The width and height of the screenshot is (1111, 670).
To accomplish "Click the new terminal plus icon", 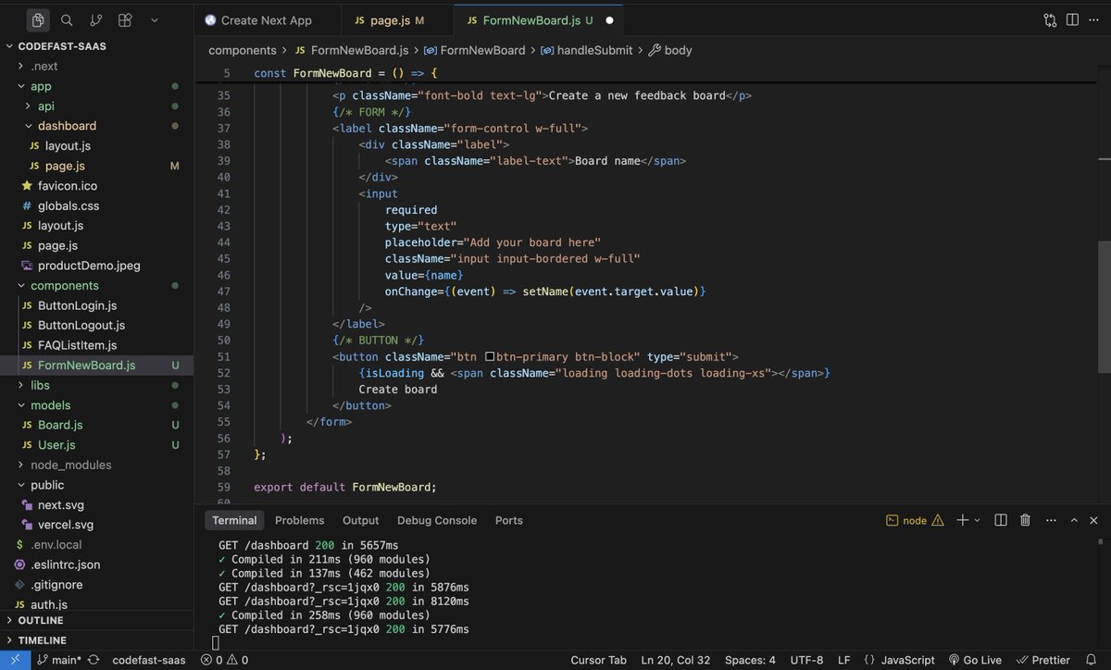I will click(963, 520).
